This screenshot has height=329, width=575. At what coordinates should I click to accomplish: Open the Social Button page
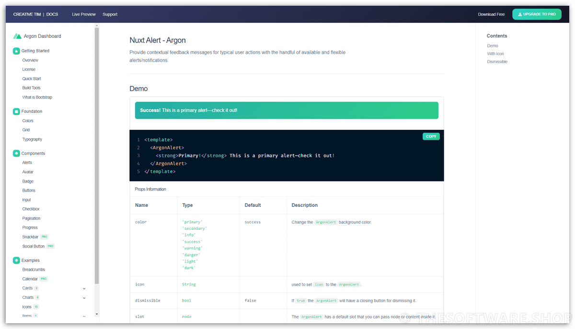tap(33, 246)
